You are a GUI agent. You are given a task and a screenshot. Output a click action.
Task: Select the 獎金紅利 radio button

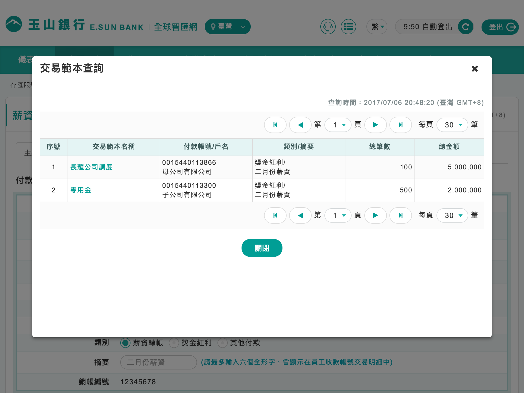tap(174, 343)
